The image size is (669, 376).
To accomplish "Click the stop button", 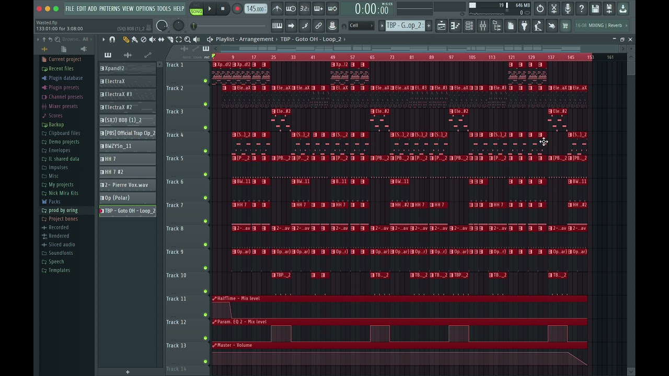I will [x=223, y=8].
